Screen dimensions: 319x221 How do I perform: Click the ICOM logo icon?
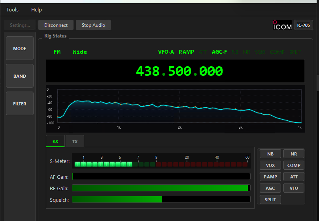tap(282, 25)
